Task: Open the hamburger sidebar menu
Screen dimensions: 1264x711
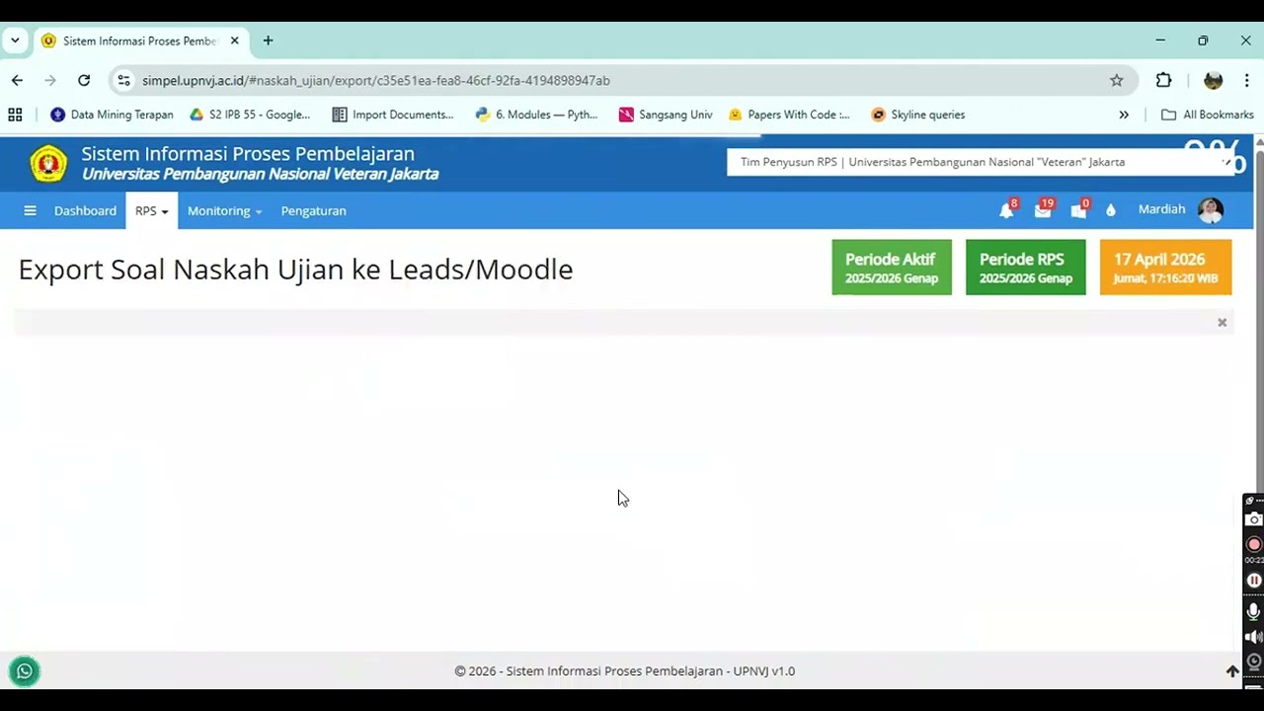Action: click(30, 210)
